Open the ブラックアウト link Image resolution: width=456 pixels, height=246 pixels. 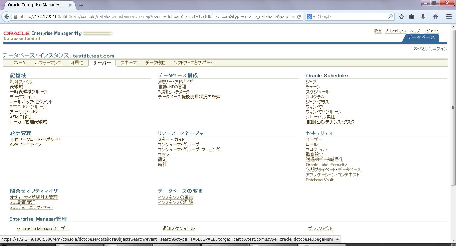320,229
